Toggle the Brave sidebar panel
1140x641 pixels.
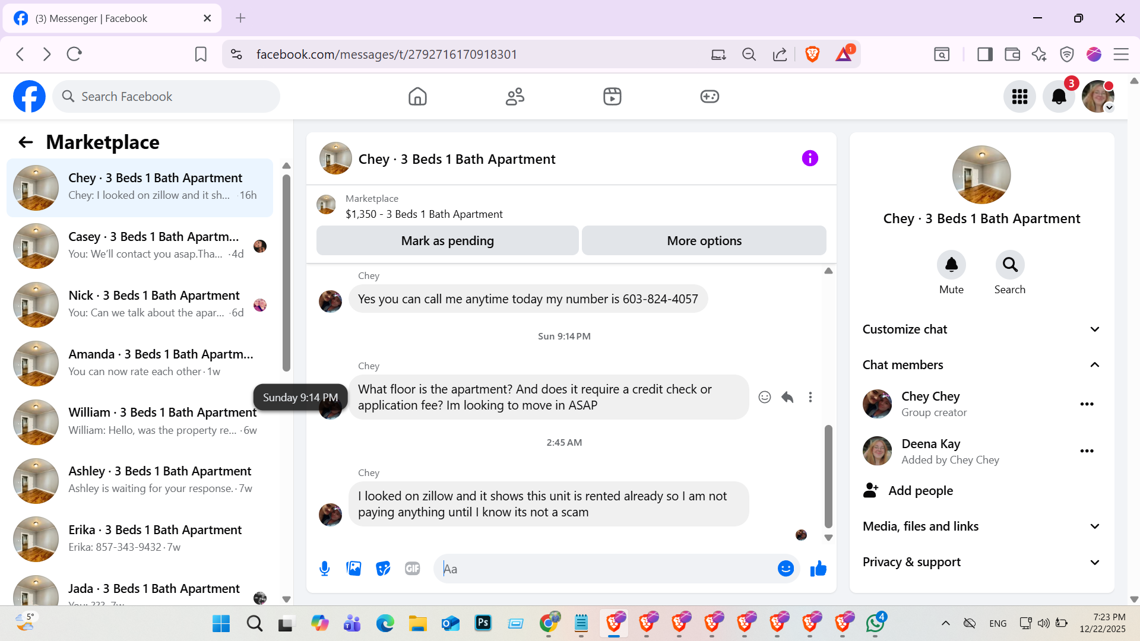pos(984,55)
